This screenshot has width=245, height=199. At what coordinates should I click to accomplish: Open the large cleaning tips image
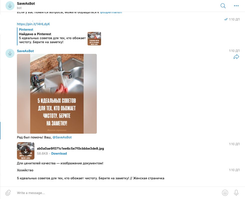(57, 94)
